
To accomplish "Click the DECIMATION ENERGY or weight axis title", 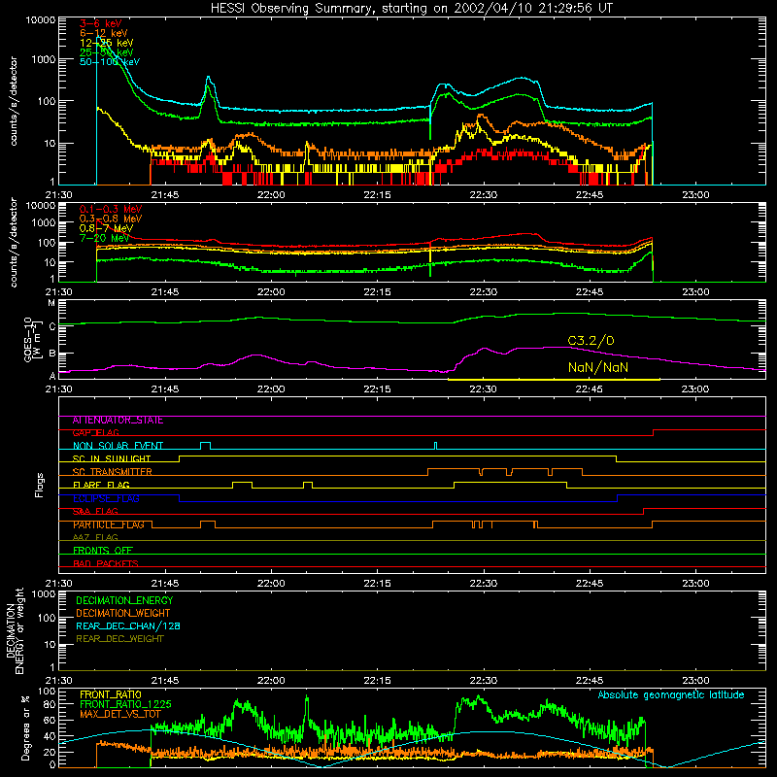I will [x=15, y=630].
